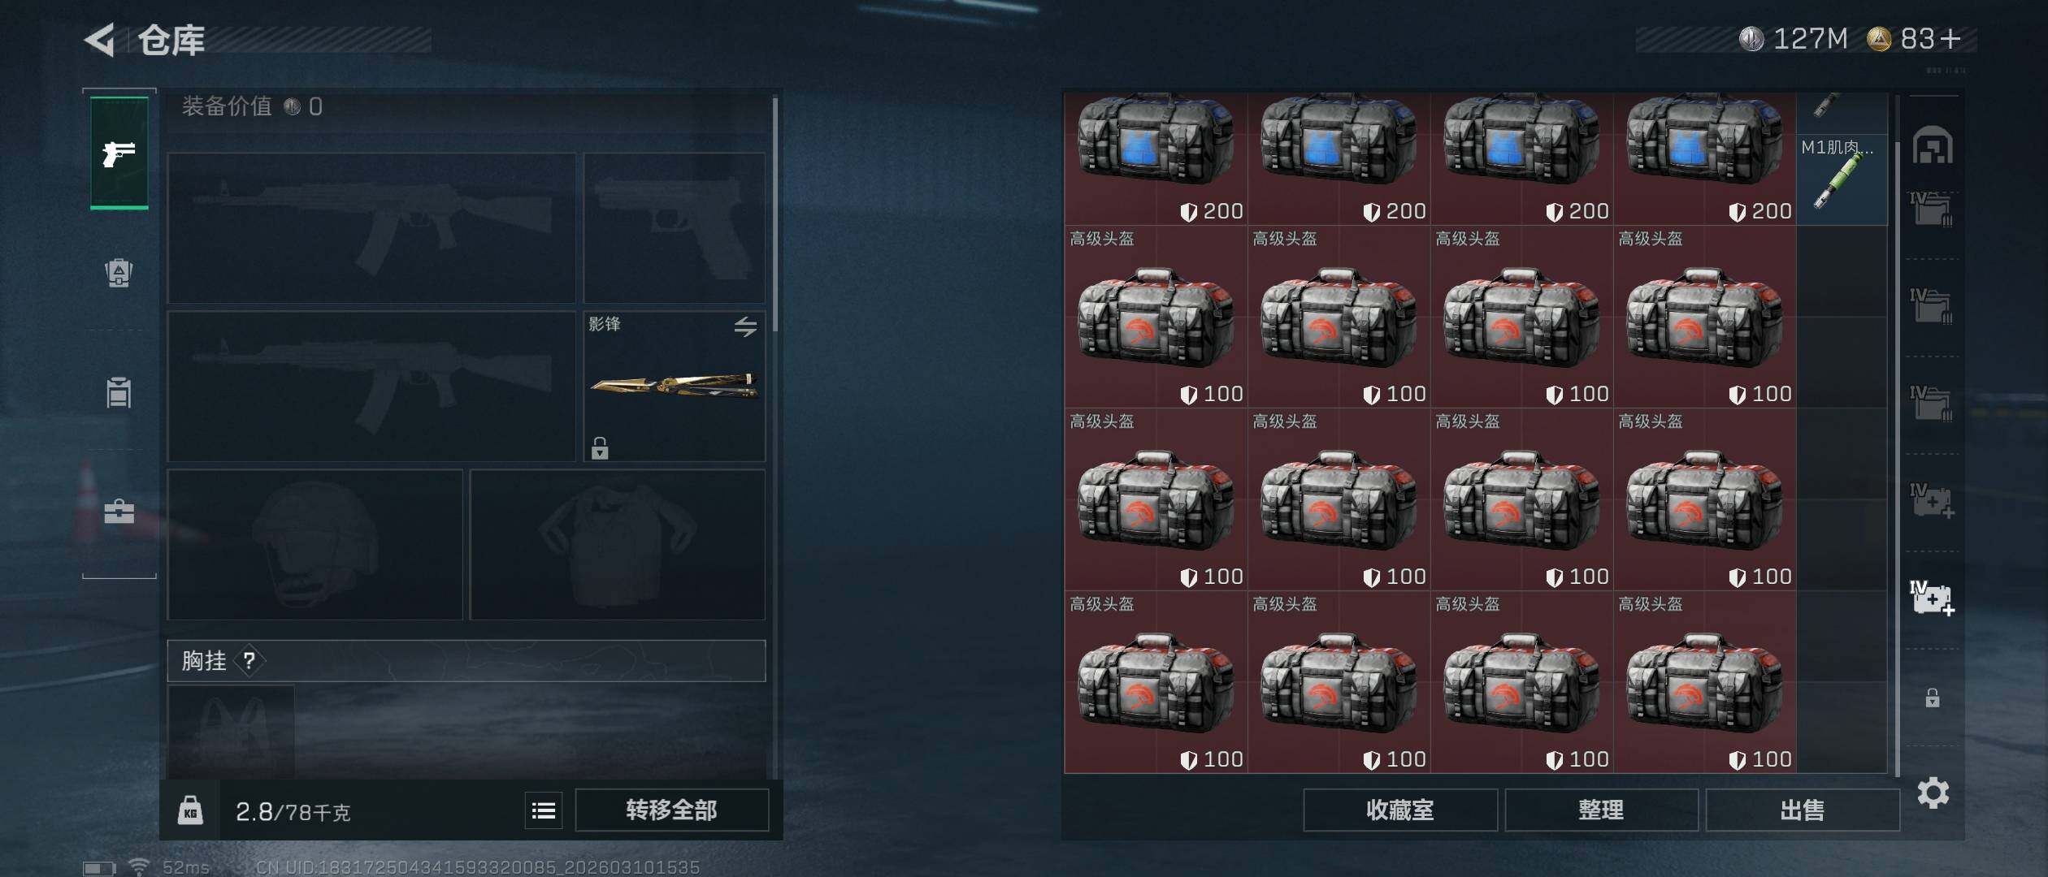2048x877 pixels.
Task: Click the 整理 sort button
Action: click(1601, 810)
